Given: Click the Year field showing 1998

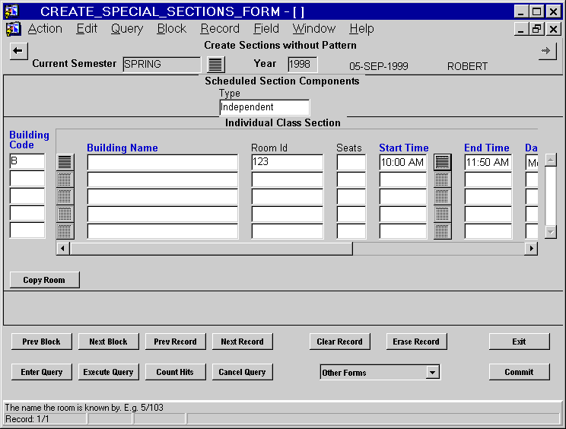Looking at the screenshot, I should pyautogui.click(x=303, y=65).
